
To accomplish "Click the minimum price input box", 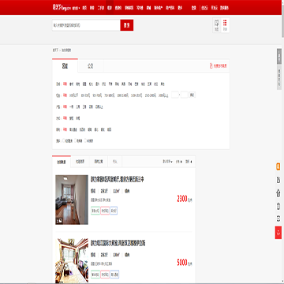I will click(175, 95).
